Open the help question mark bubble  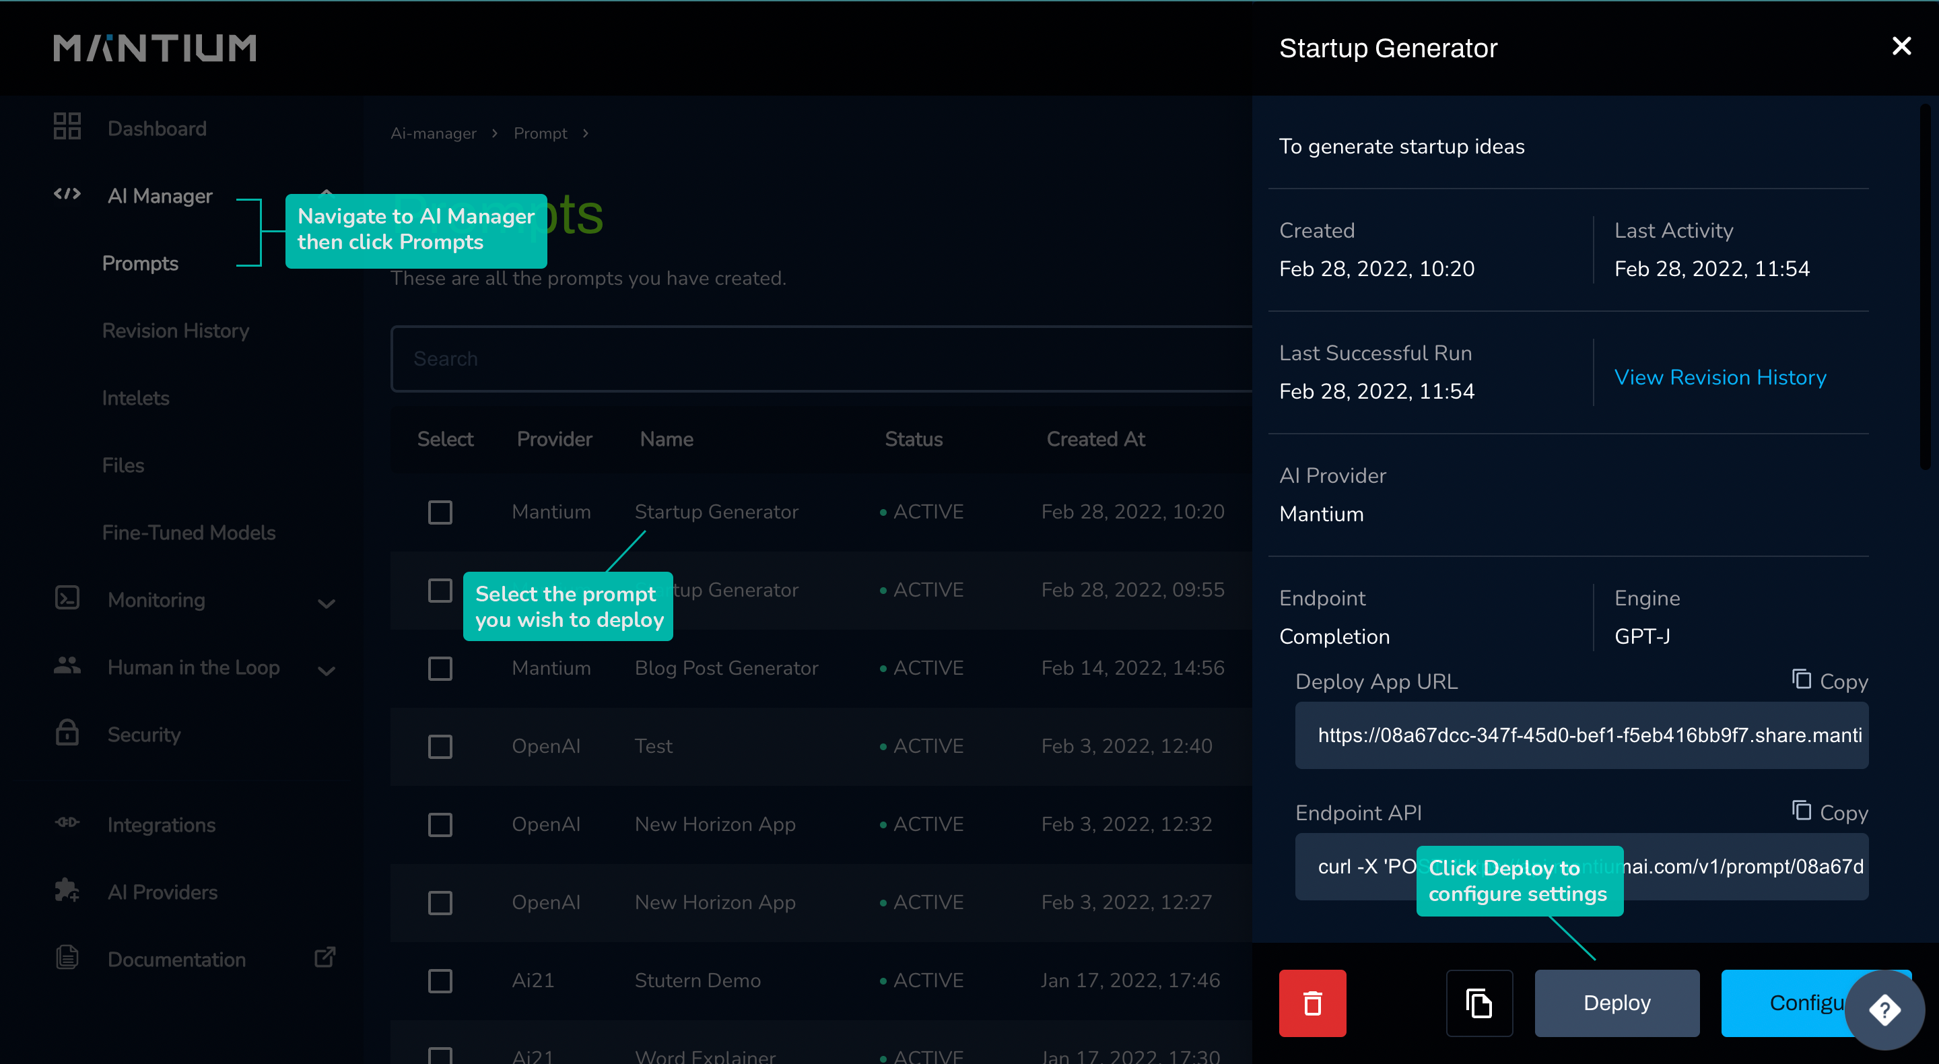(x=1884, y=1009)
